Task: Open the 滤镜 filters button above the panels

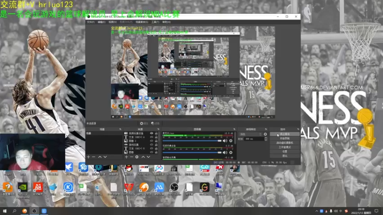Action: 155,123
